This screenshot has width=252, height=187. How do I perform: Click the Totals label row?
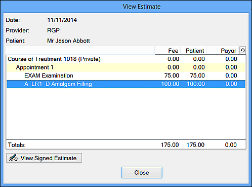(126, 145)
